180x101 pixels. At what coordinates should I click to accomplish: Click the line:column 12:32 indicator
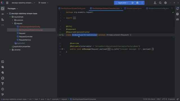click(149, 99)
